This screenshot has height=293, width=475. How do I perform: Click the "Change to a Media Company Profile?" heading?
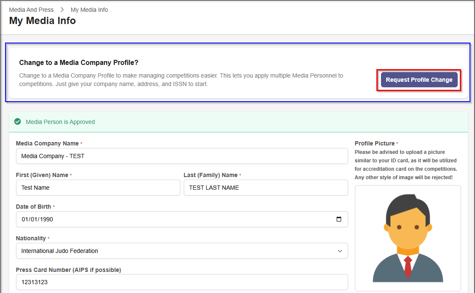point(79,63)
